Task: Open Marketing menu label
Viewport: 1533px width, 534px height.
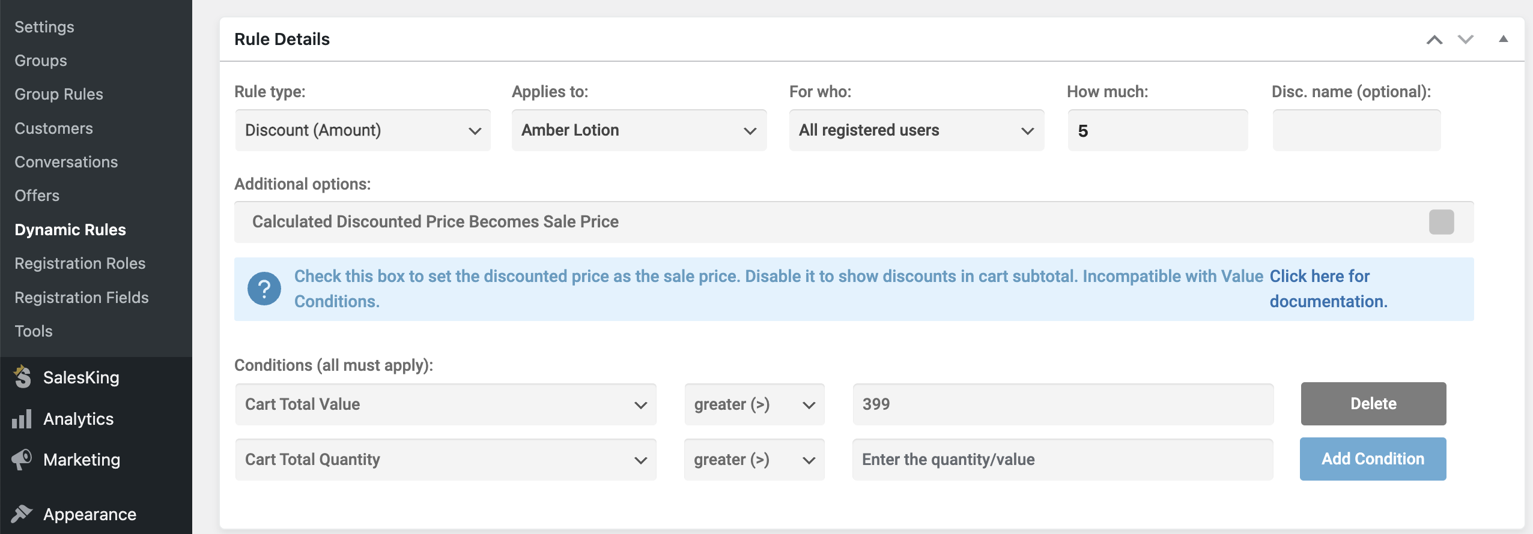Action: pos(82,460)
